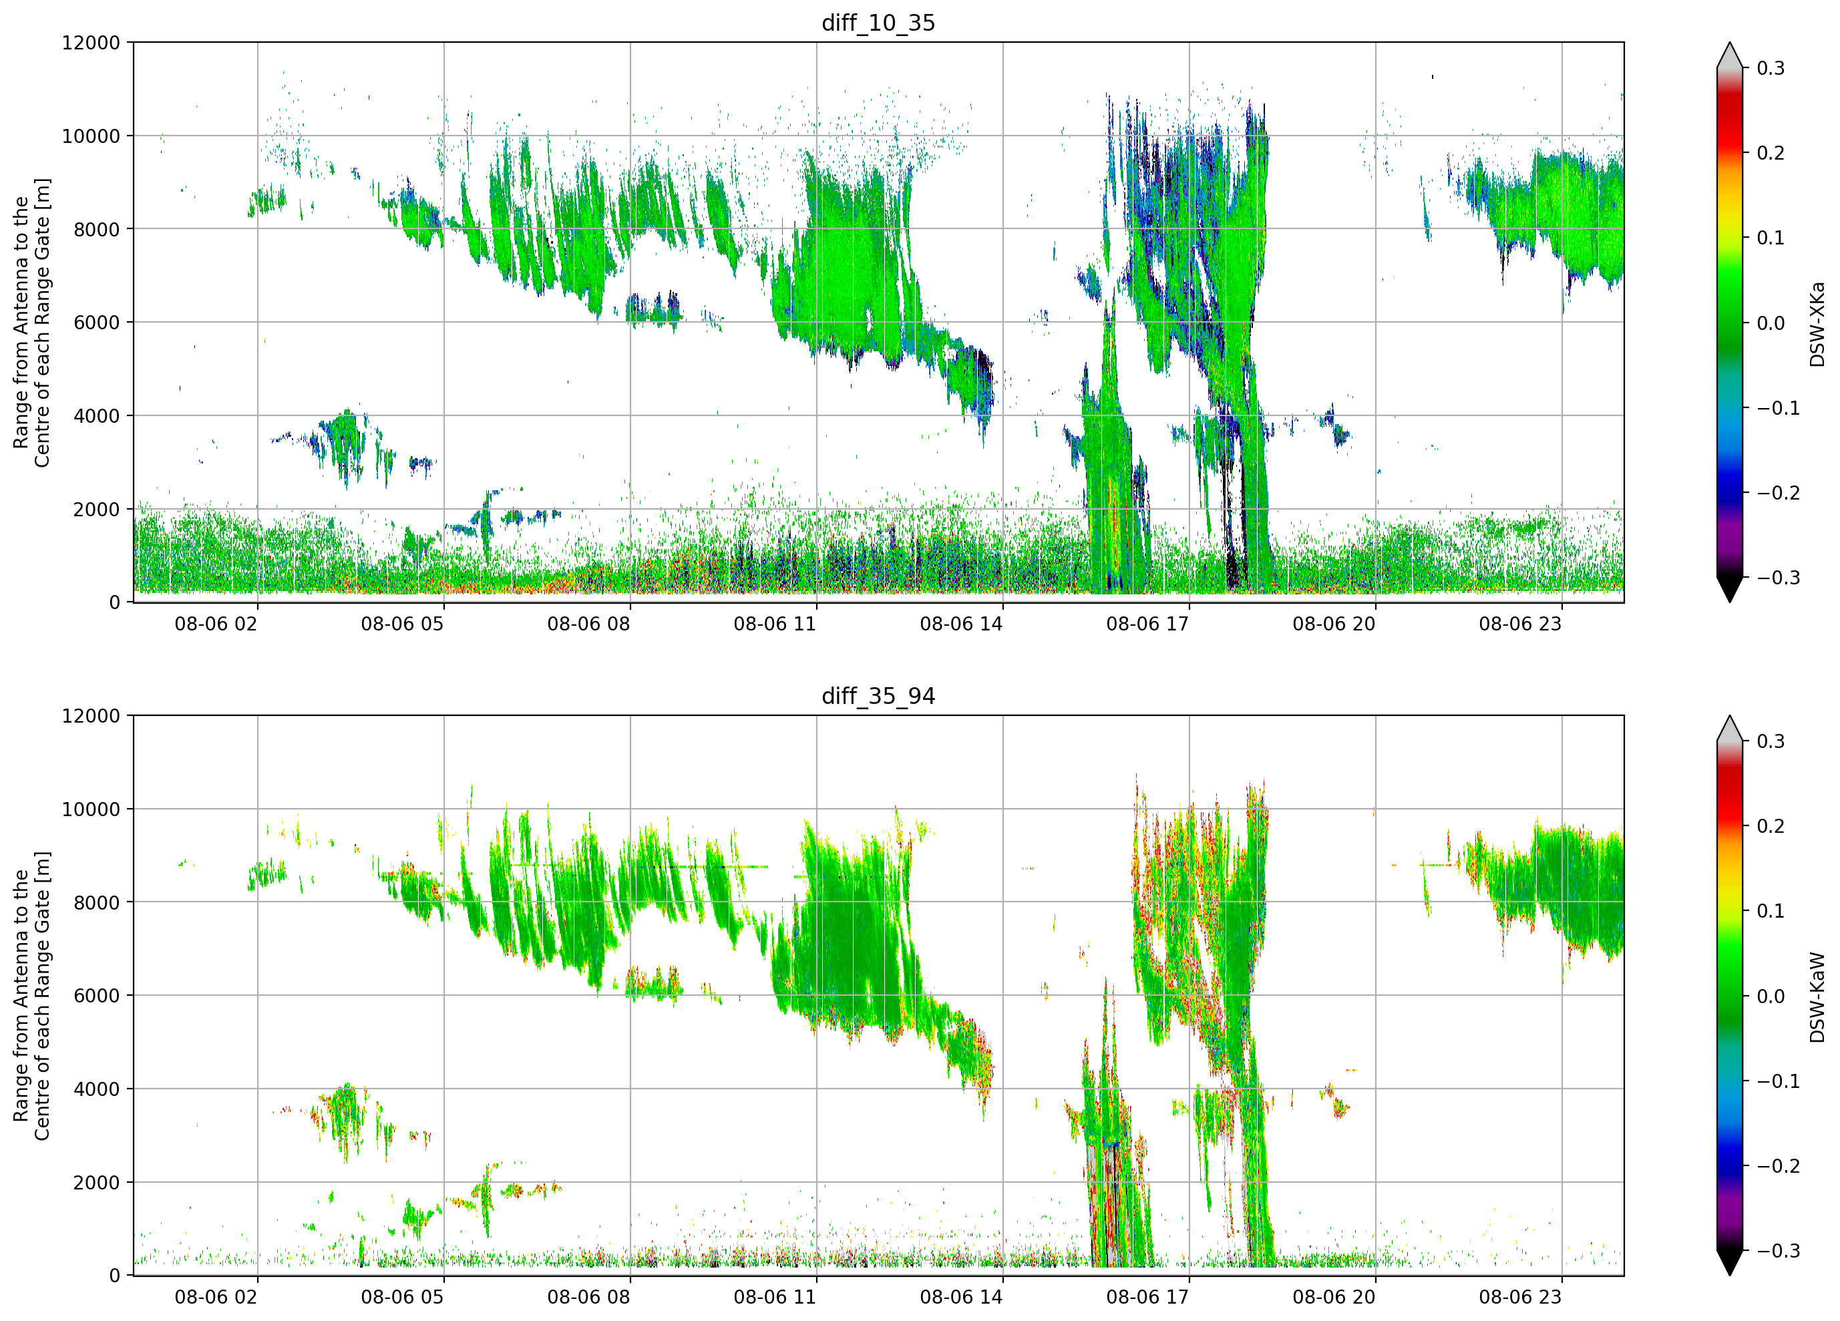Screen dimensions: 1840x1321
Task: Click "08-06 02" tick under diff_10_35 plot
Action: click(x=216, y=624)
